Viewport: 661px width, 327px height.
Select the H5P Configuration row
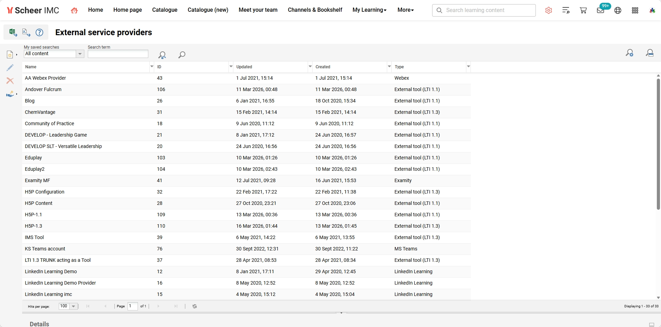pyautogui.click(x=246, y=192)
